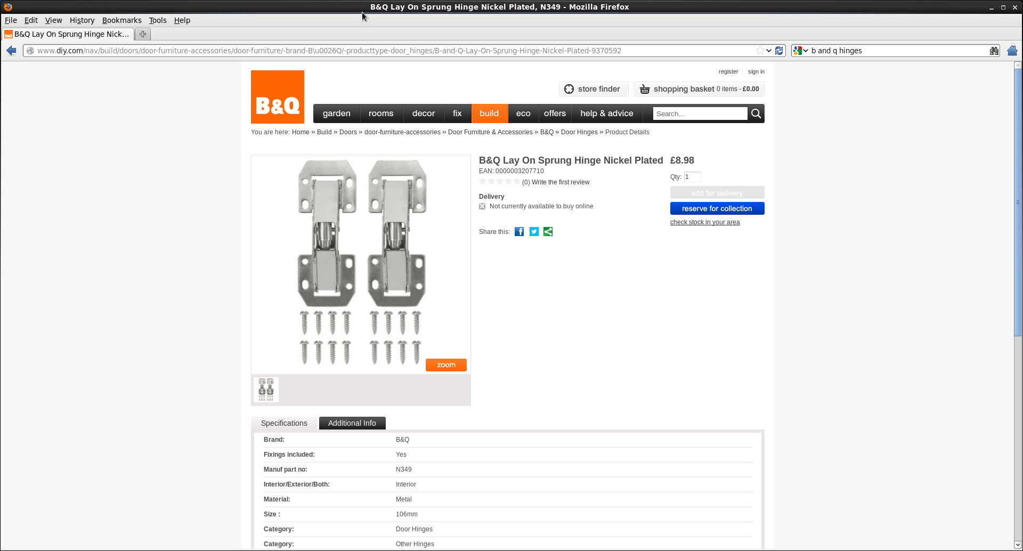
Task: Click reserve for collection button
Action: click(717, 208)
